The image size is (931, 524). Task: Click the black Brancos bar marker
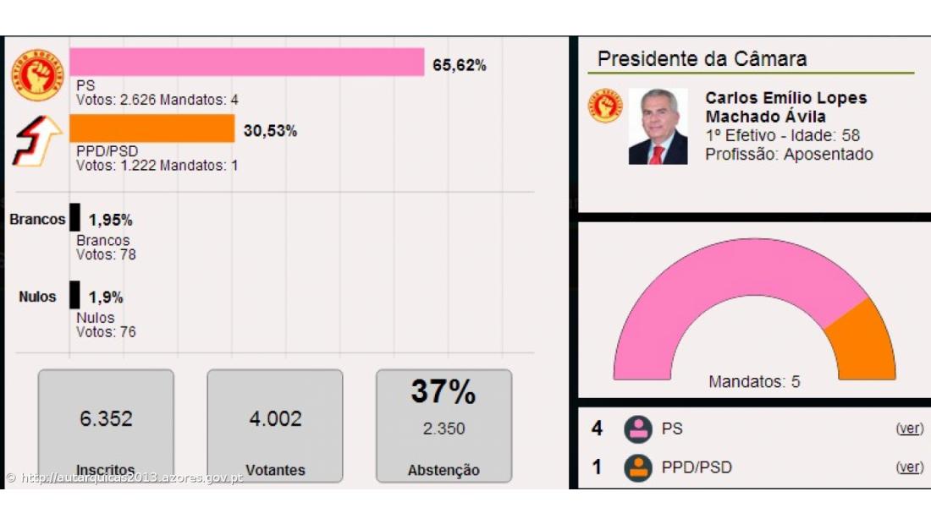pyautogui.click(x=75, y=218)
